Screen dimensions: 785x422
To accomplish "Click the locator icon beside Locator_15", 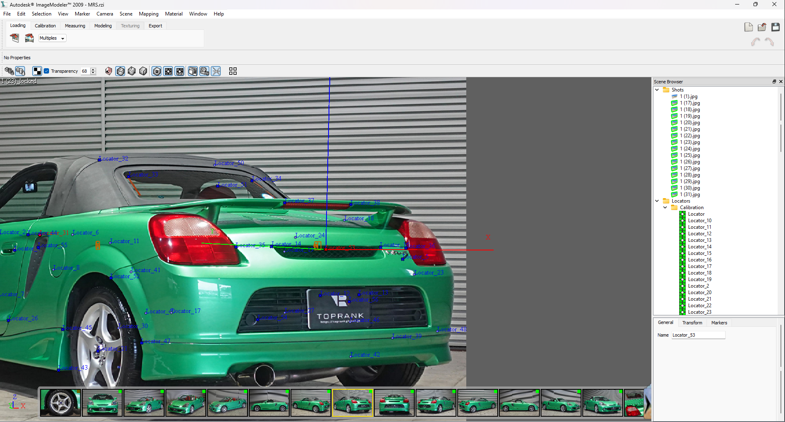I will tap(682, 253).
